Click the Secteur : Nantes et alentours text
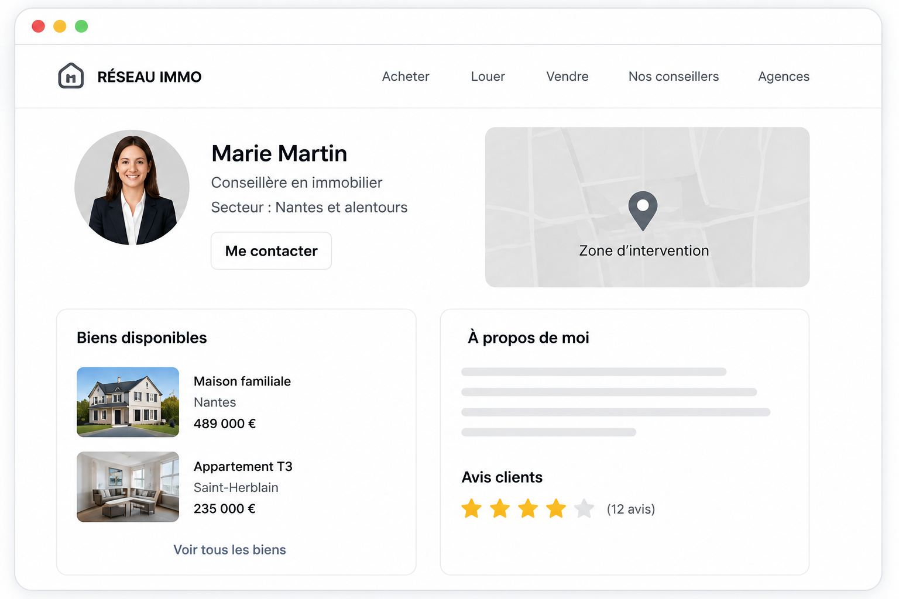This screenshot has width=899, height=599. [309, 207]
